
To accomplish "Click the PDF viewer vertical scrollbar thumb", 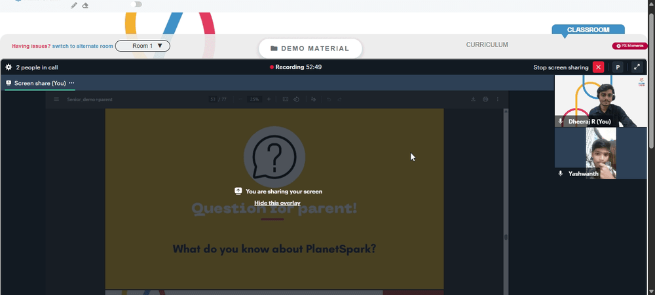I will (506, 237).
